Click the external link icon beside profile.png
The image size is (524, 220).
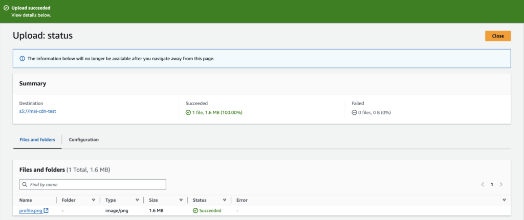coord(46,210)
